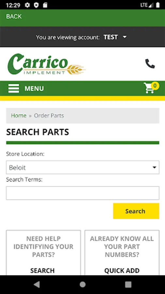Click into the Search Terms input field

tap(83, 193)
